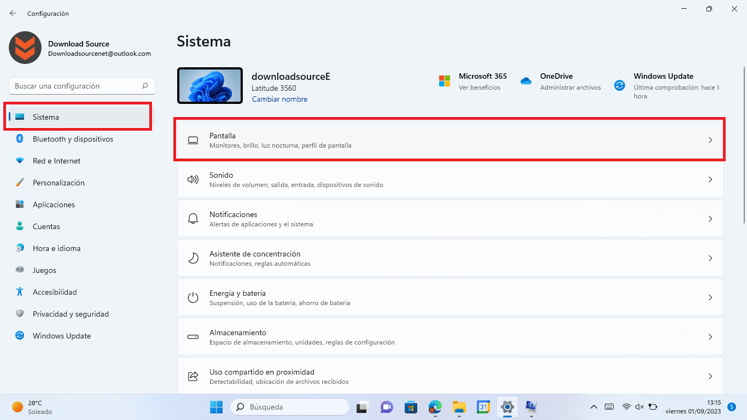Click the Cuentas person icon
This screenshot has width=747, height=420.
pos(20,226)
